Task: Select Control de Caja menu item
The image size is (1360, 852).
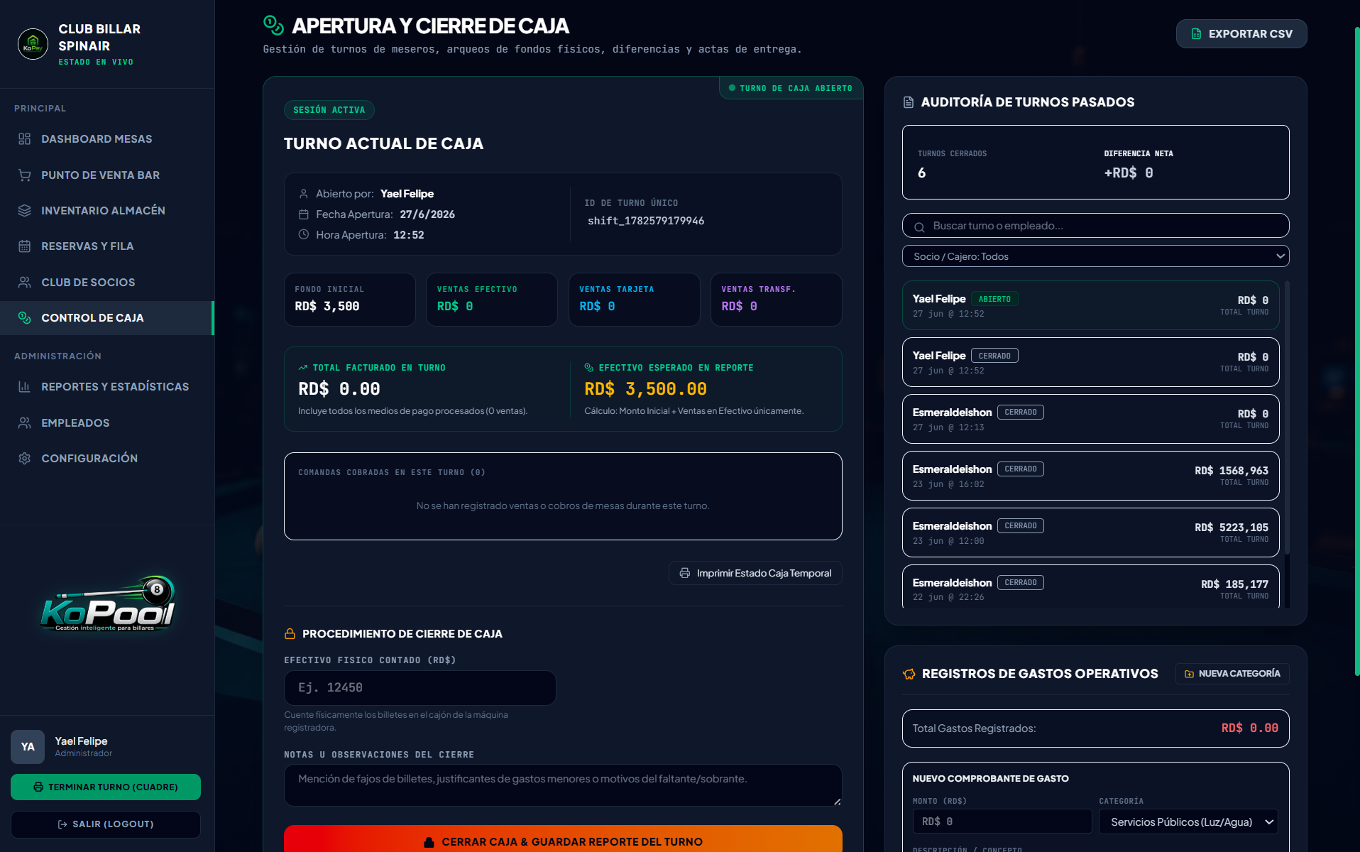Action: pyautogui.click(x=106, y=318)
